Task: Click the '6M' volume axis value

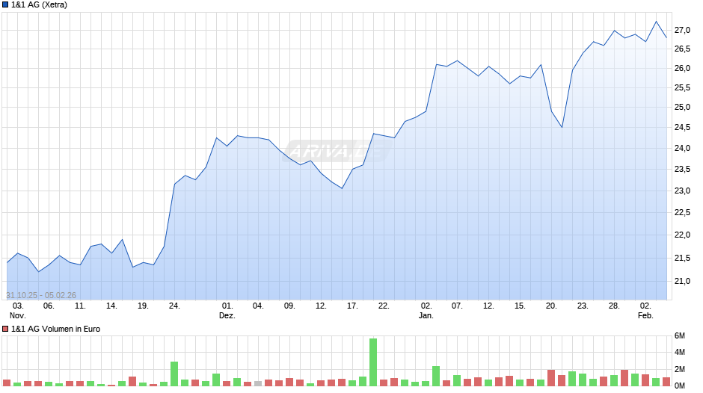Action: [x=680, y=335]
